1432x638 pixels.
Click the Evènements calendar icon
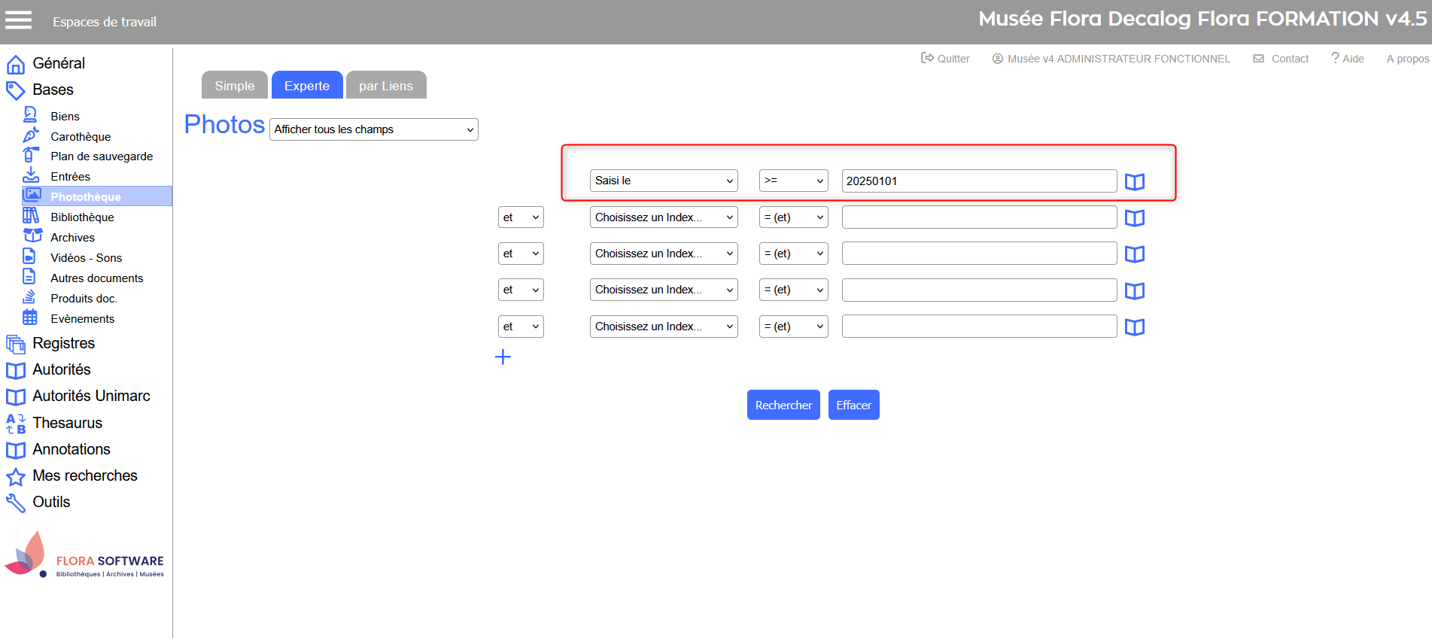(30, 317)
